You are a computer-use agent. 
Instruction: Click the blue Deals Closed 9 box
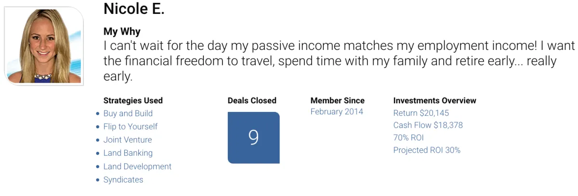pyautogui.click(x=253, y=138)
